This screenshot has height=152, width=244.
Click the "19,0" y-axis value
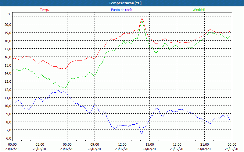coord(8,33)
